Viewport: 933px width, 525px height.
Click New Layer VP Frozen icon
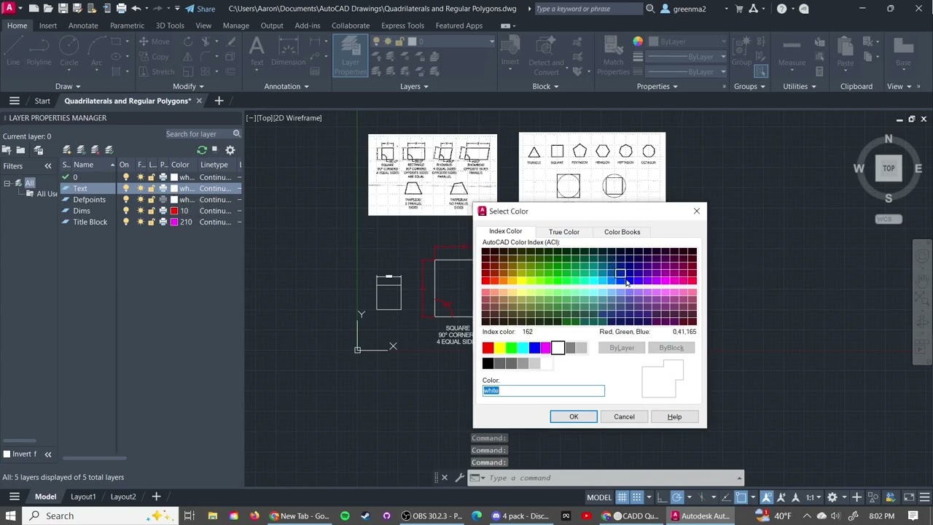[x=81, y=149]
